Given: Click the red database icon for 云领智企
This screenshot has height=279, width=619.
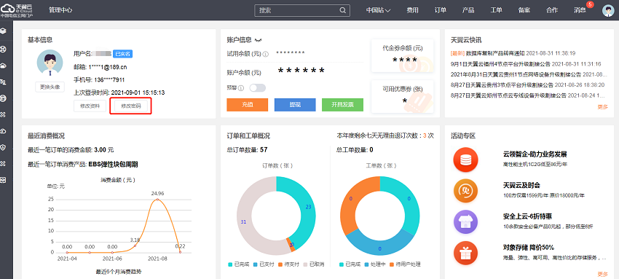Looking at the screenshot, I should pyautogui.click(x=466, y=160).
